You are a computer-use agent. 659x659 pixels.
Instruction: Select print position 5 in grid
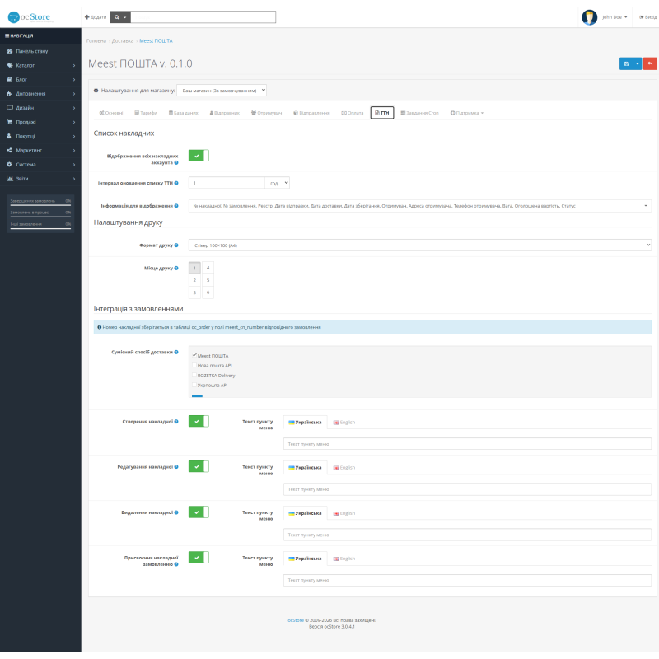[x=208, y=280]
